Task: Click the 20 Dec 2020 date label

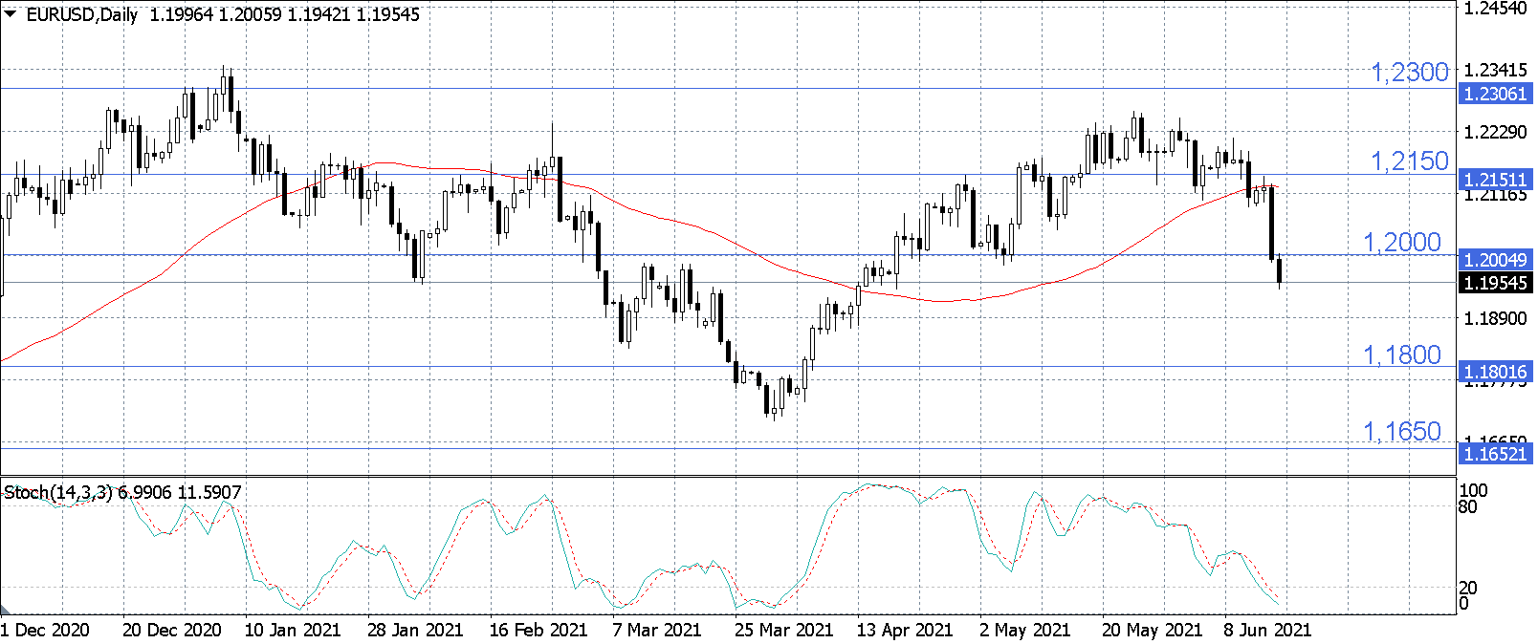Action: tap(172, 630)
